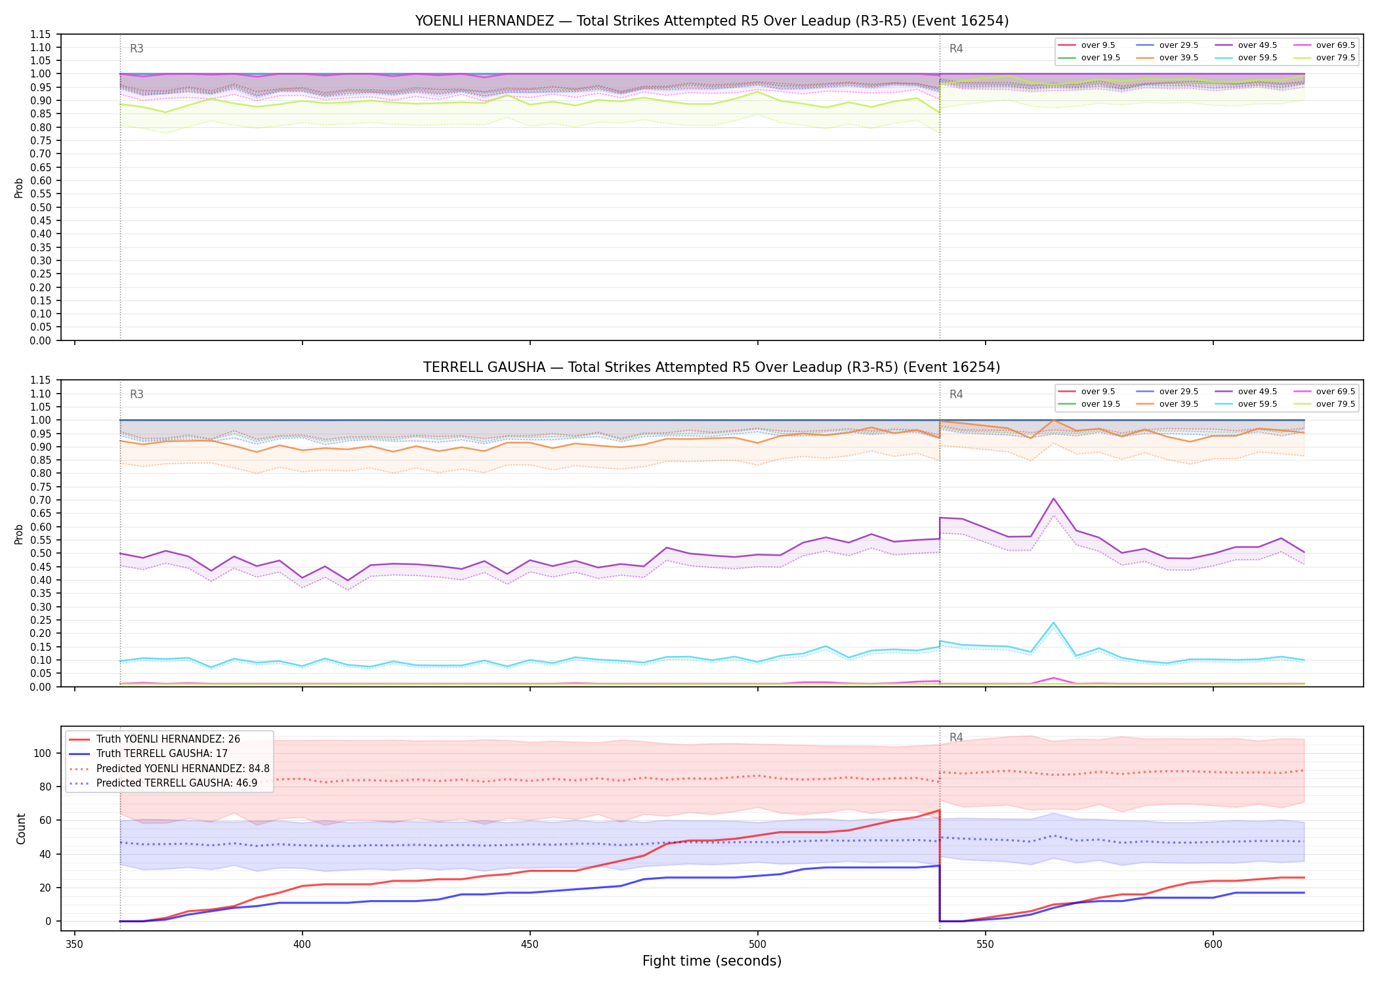Click the 60 tick on Count axis
The width and height of the screenshot is (1378, 984).
tap(45, 820)
